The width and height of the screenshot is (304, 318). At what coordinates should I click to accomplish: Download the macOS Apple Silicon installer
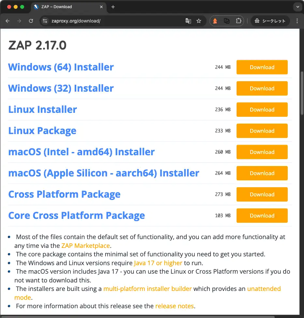262,173
